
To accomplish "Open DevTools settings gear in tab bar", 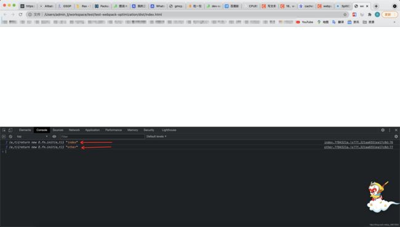I will [x=383, y=130].
